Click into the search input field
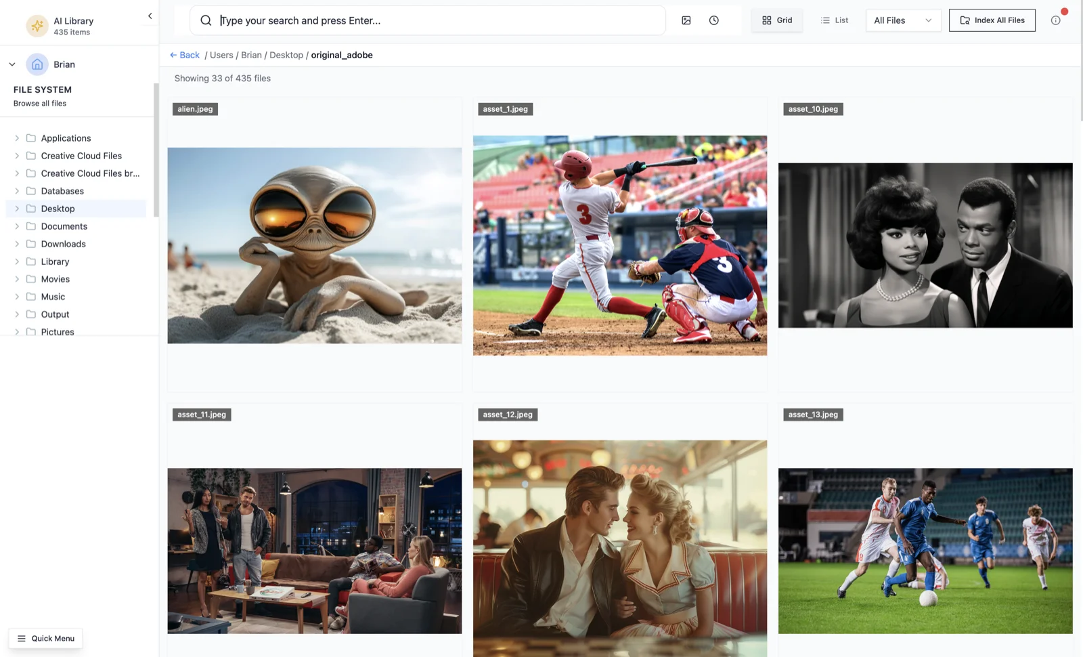The image size is (1083, 657). pos(433,20)
